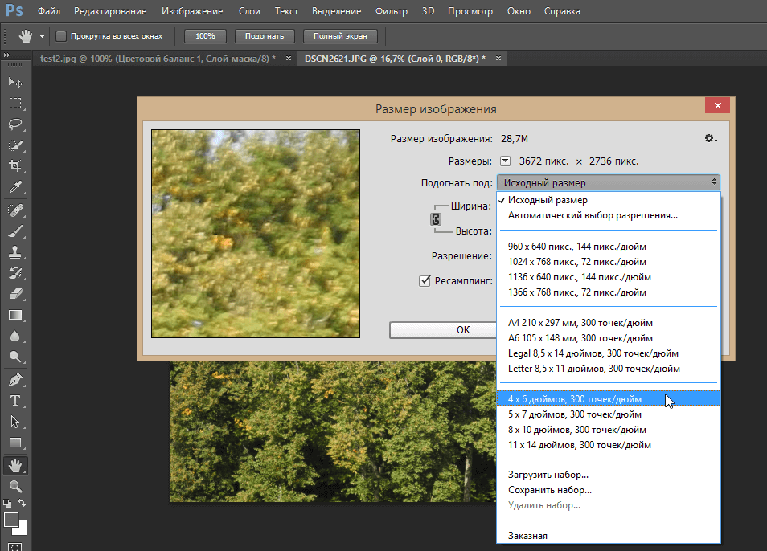The height and width of the screenshot is (551, 767).
Task: Select the Zoom magnifier tool
Action: pyautogui.click(x=14, y=486)
